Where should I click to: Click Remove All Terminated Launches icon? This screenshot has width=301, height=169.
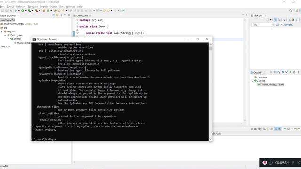[x=259, y=129]
